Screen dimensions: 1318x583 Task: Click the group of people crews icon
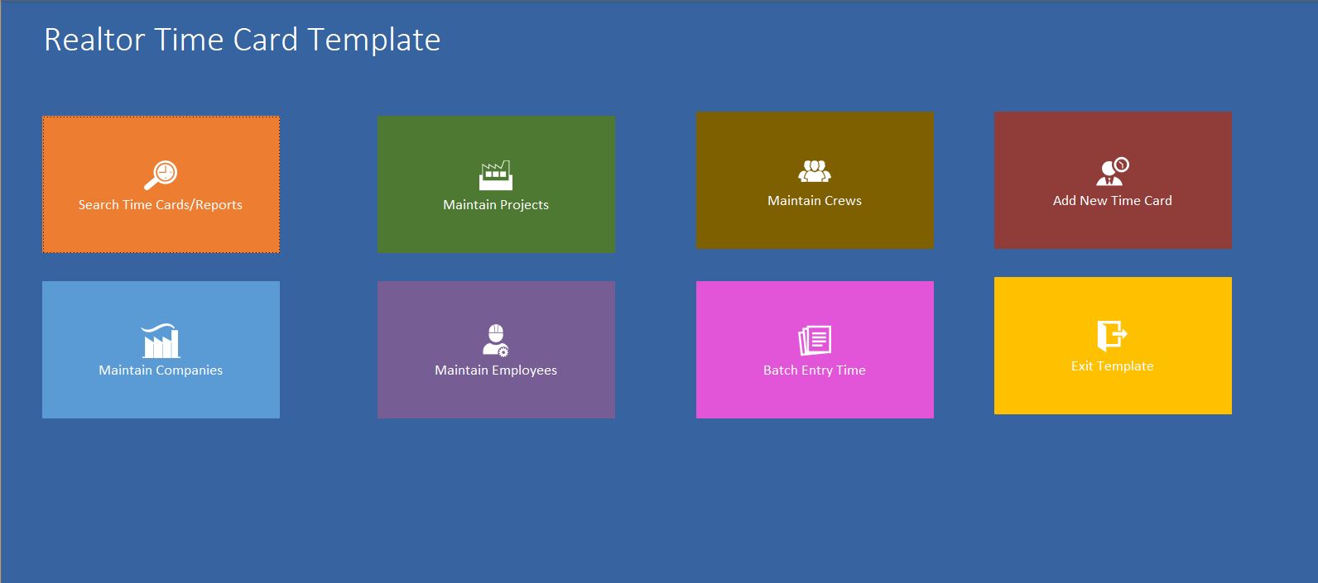tap(815, 171)
